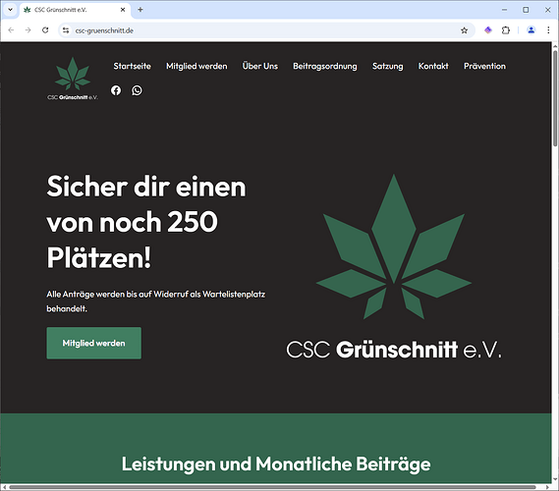Close the CSC Grünschnitt e.V. tab

[123, 10]
